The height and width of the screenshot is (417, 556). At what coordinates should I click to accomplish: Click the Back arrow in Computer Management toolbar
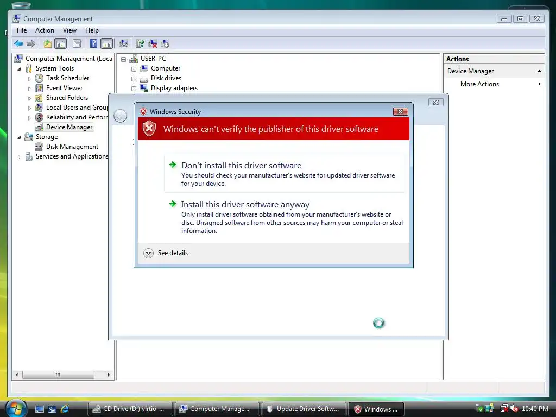pyautogui.click(x=18, y=43)
